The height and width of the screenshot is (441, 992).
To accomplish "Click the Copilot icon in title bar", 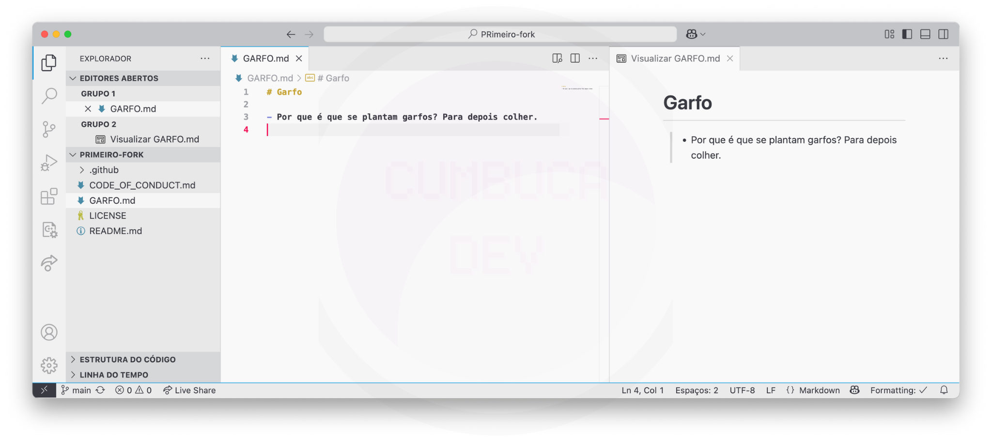I will click(692, 34).
